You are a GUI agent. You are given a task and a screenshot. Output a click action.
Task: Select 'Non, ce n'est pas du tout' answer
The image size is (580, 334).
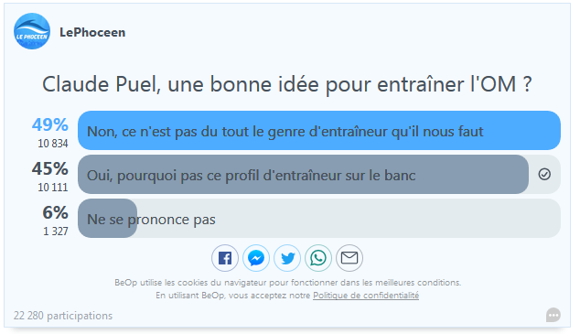(x=319, y=131)
